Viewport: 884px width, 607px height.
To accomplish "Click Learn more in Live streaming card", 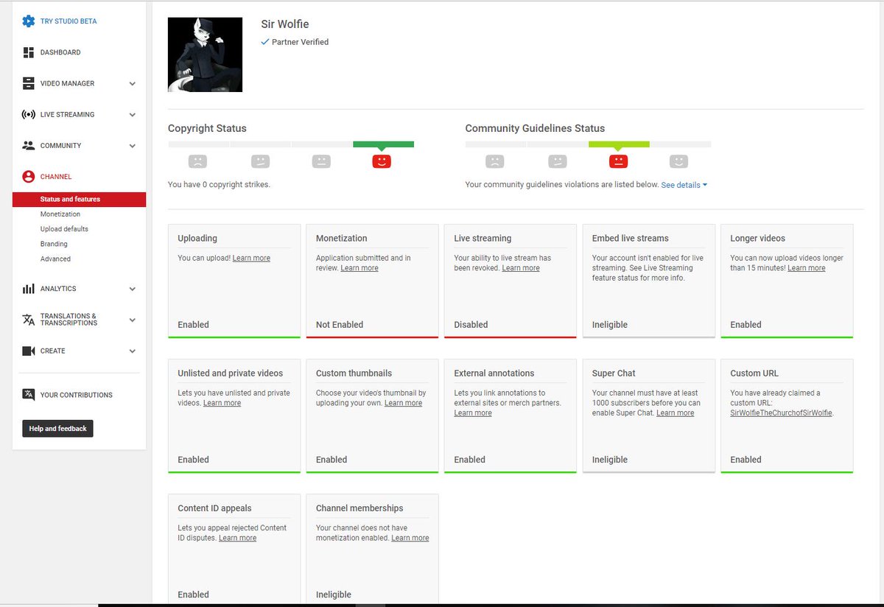I will 521,268.
